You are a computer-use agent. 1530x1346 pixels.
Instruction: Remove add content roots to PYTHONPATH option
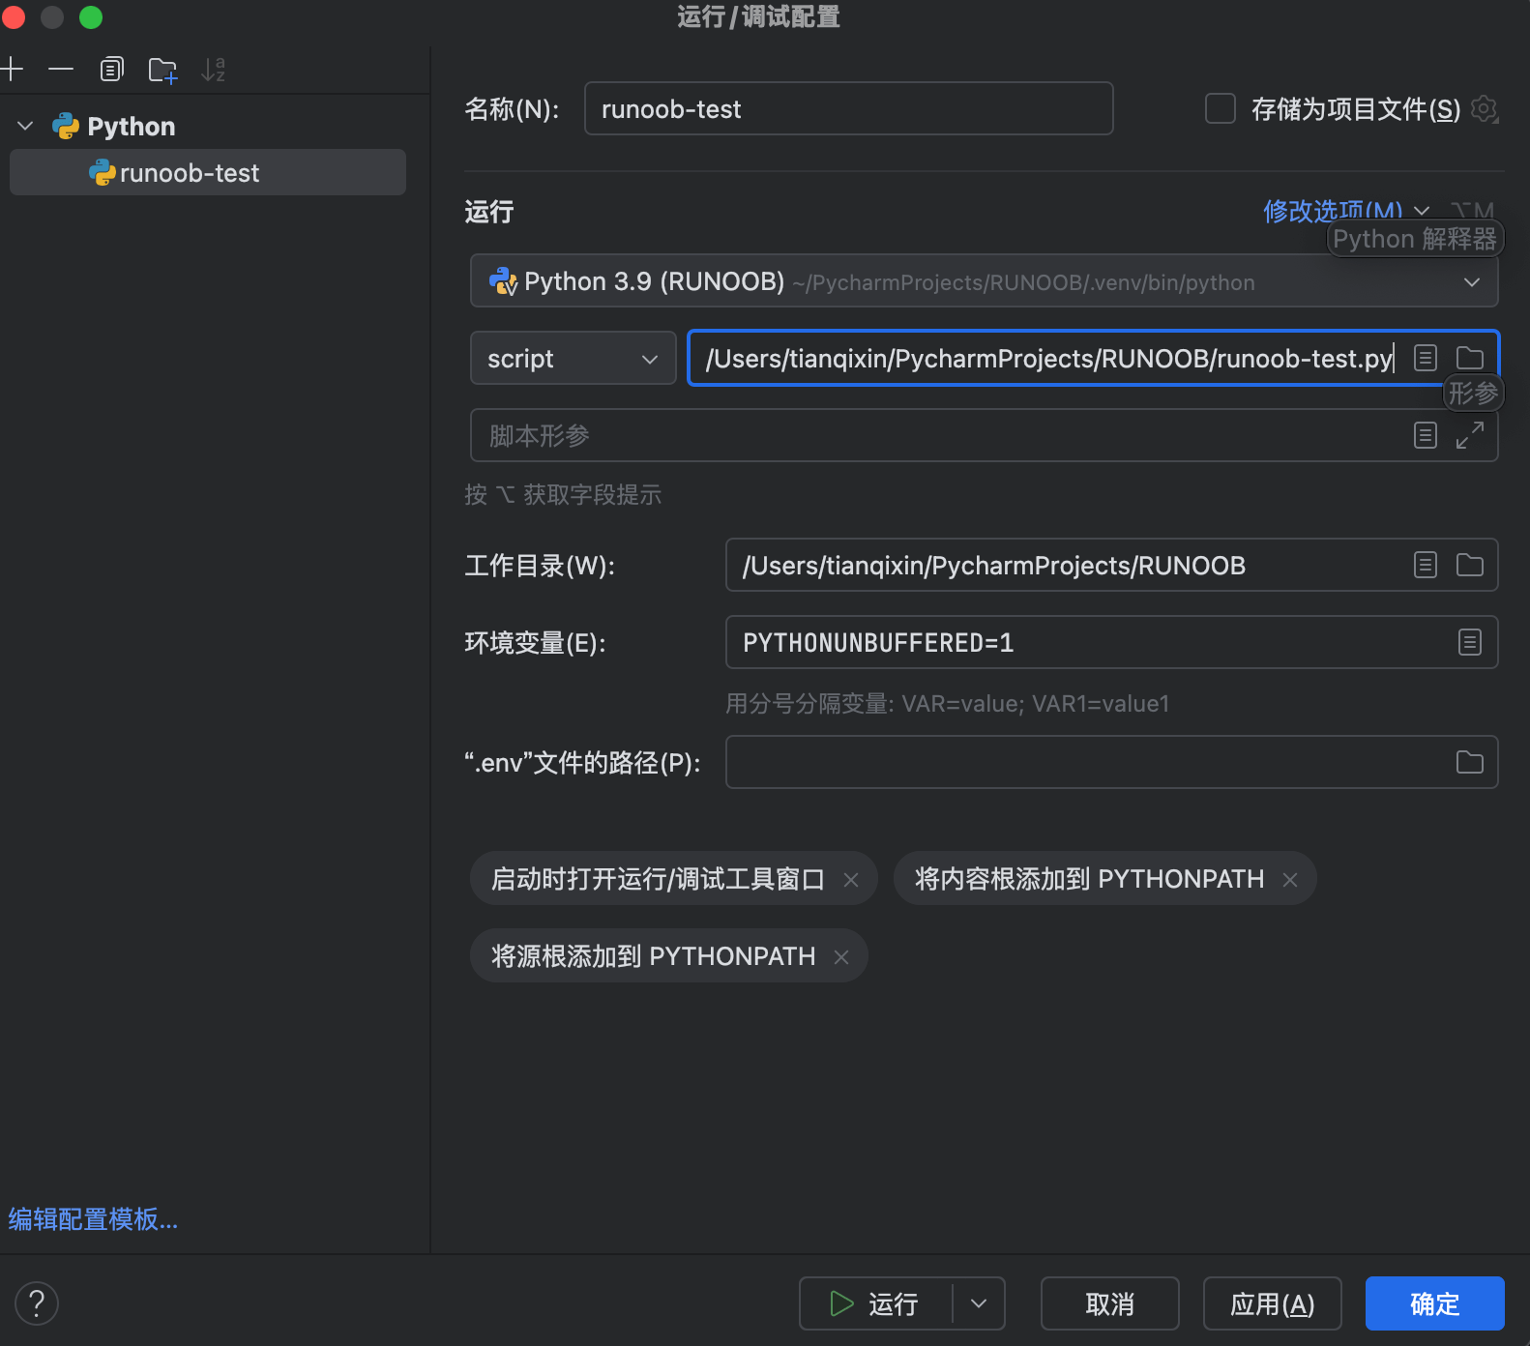click(x=1290, y=880)
